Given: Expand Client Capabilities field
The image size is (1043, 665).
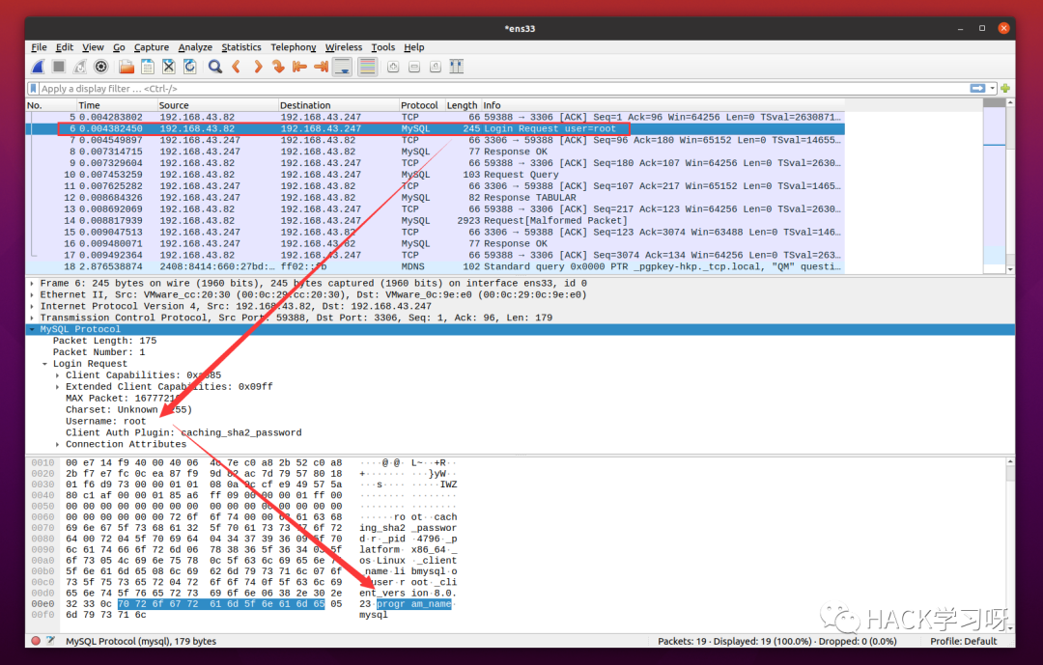Looking at the screenshot, I should pos(57,375).
